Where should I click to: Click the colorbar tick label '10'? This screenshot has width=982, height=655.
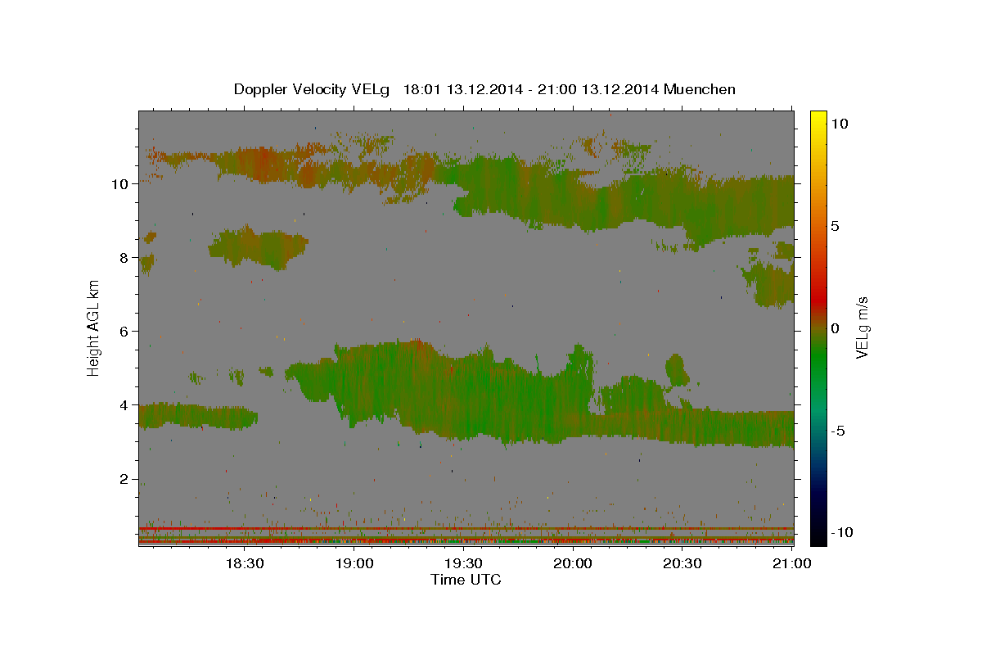coord(838,124)
